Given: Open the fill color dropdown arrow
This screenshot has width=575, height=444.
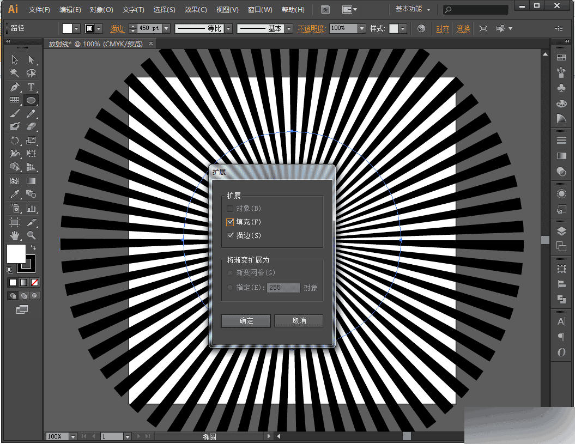Looking at the screenshot, I should [x=76, y=28].
